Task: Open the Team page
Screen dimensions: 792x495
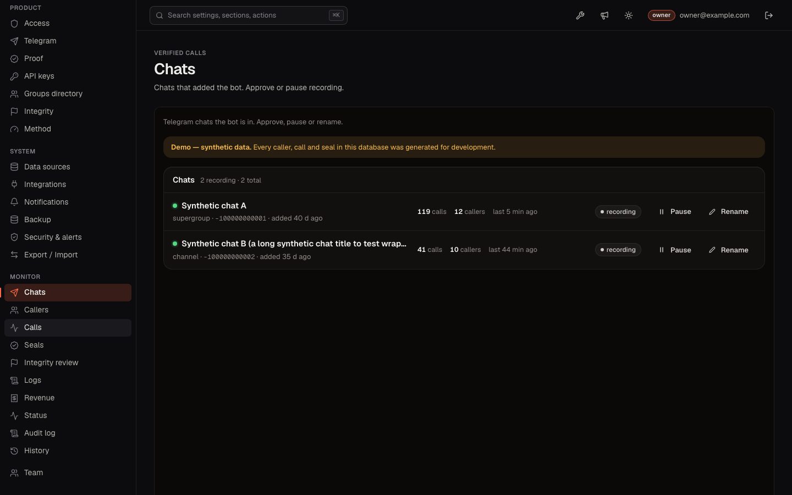Action: pos(68,473)
